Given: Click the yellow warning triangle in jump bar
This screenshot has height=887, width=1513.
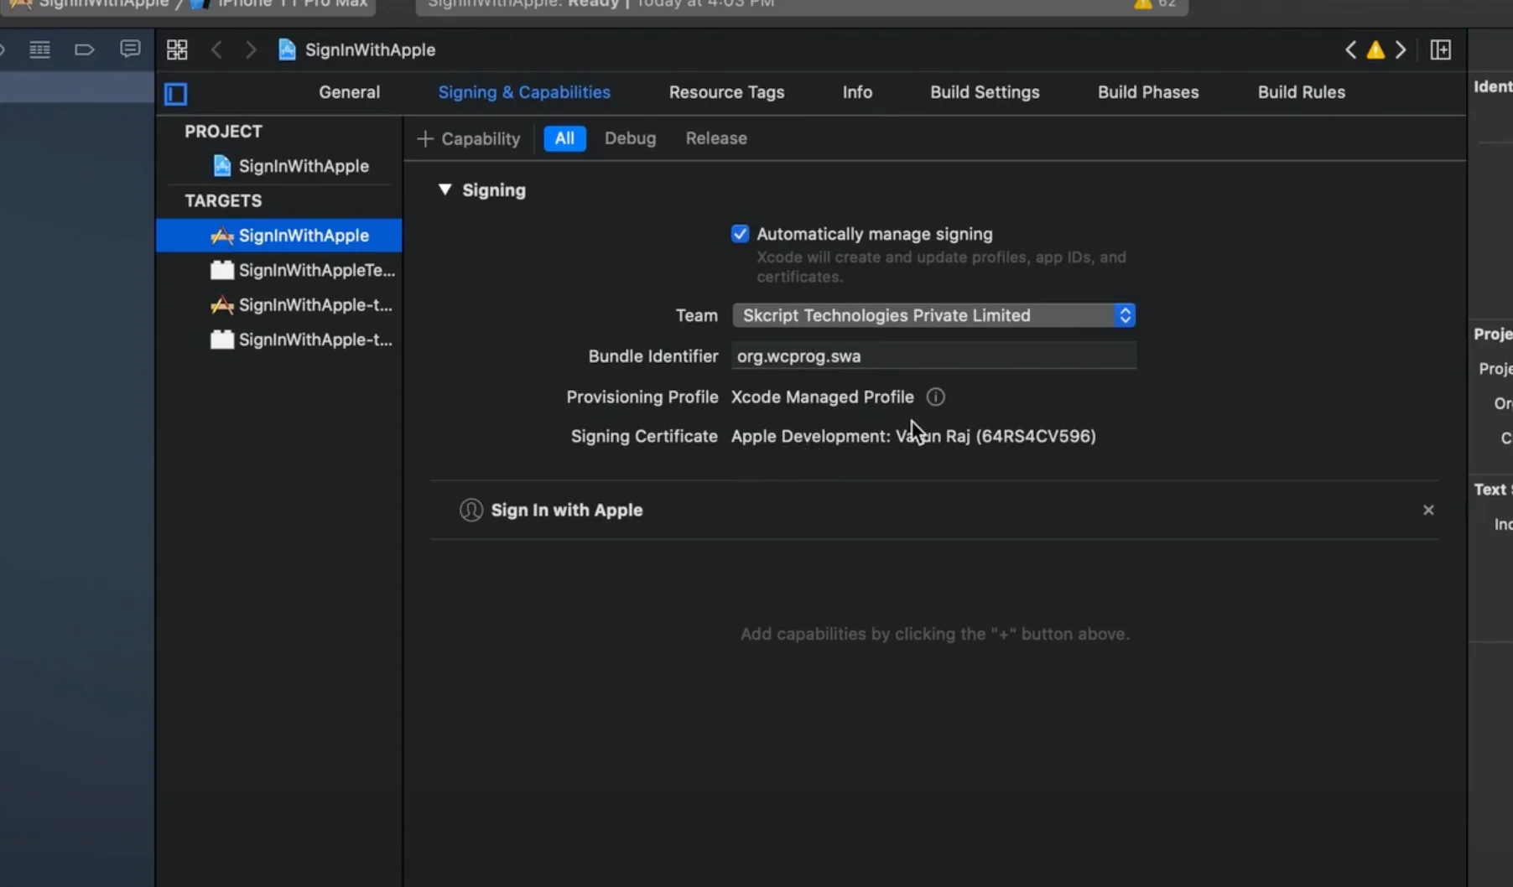Looking at the screenshot, I should tap(1375, 50).
